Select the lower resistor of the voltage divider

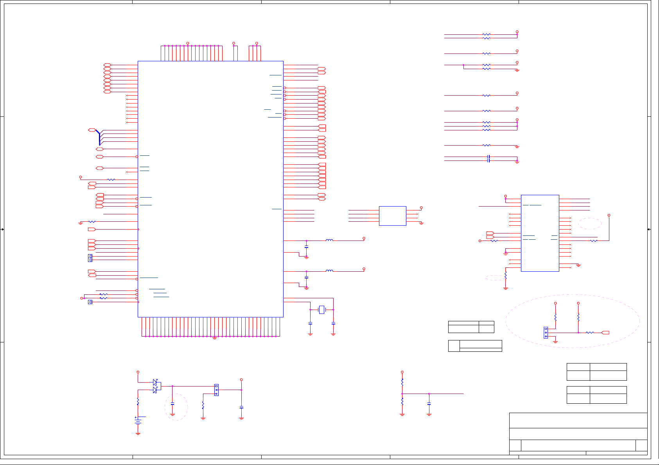tap(402, 401)
